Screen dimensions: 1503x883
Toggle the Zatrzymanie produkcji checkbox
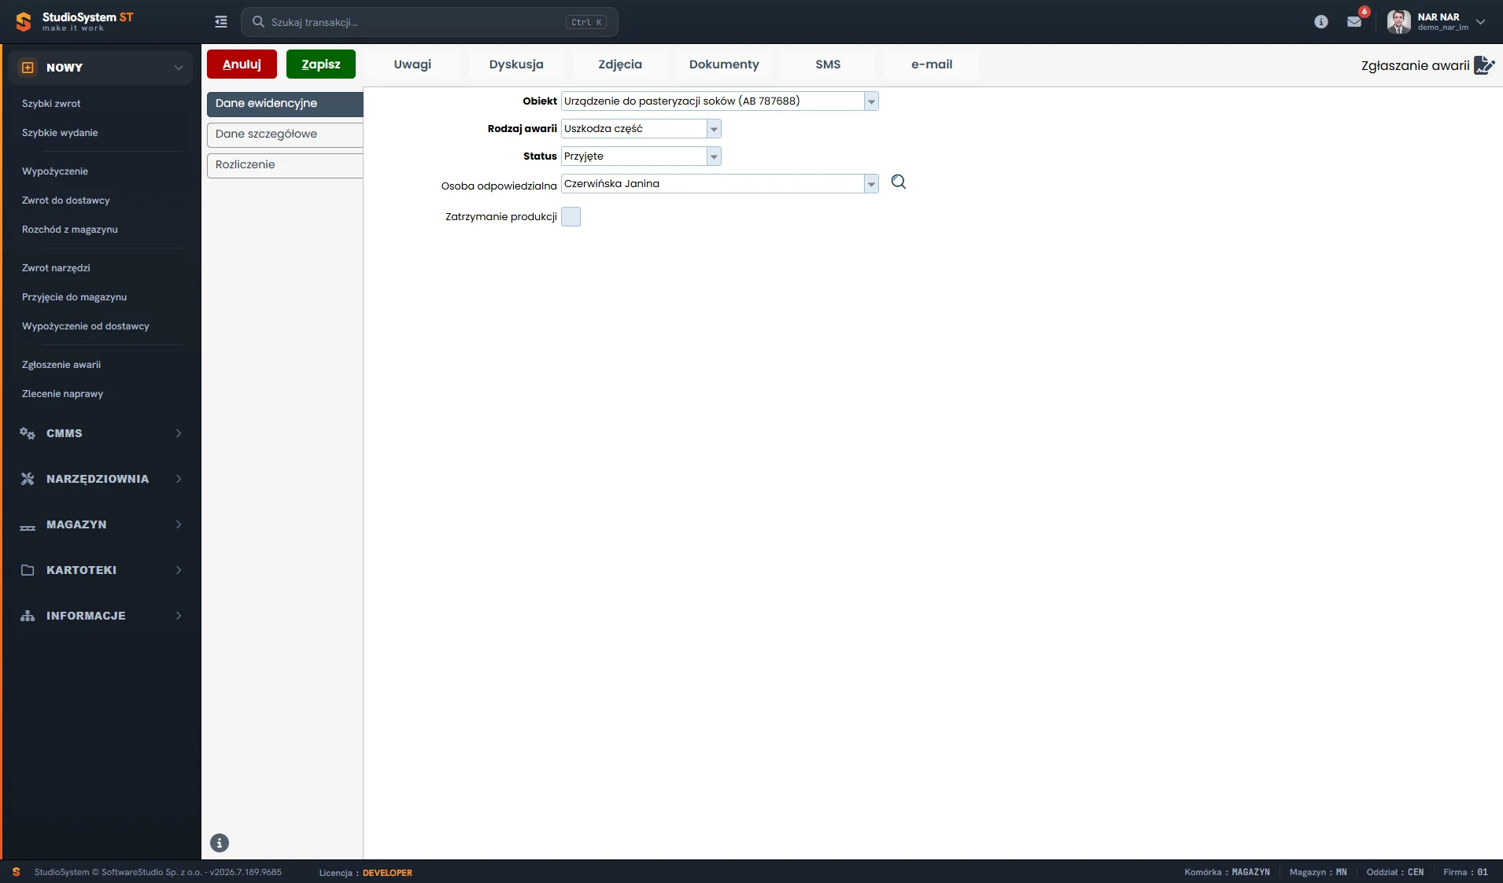[x=571, y=217]
